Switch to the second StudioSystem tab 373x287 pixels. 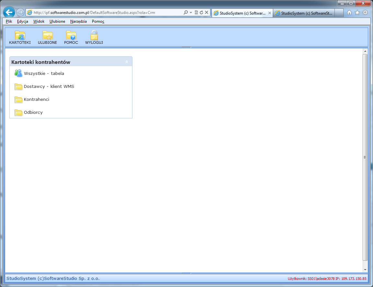[304, 13]
